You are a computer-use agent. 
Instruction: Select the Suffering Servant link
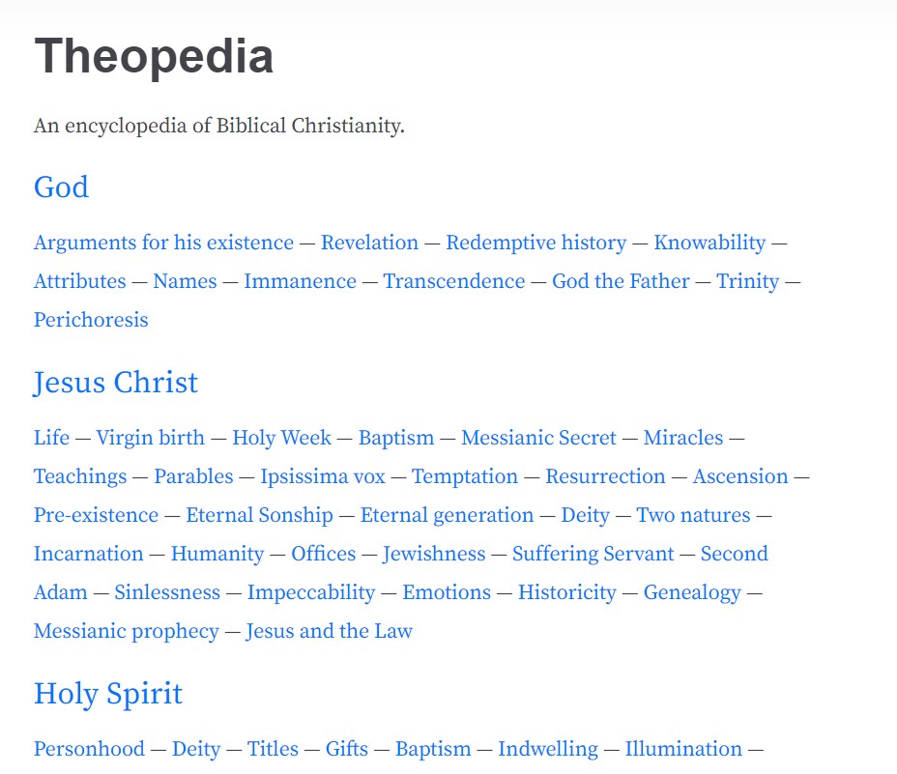click(593, 554)
